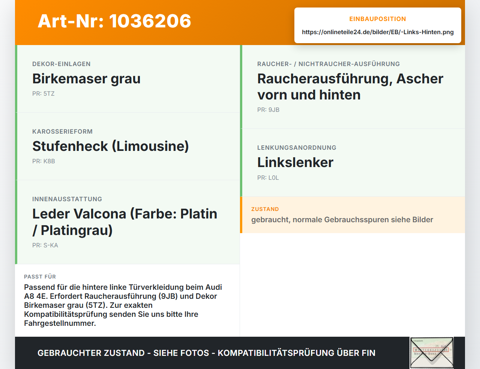Select the PR: K8B code

point(43,161)
